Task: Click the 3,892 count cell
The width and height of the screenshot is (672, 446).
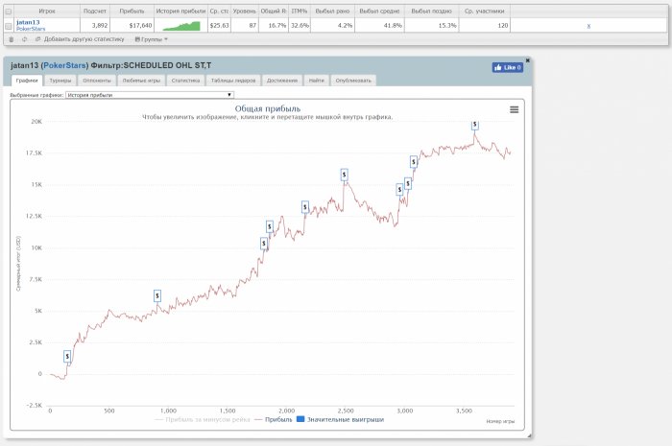Action: (x=95, y=26)
